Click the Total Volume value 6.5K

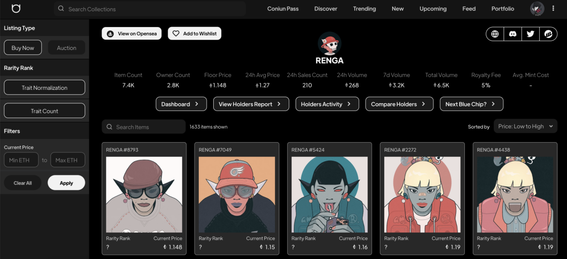(x=441, y=85)
